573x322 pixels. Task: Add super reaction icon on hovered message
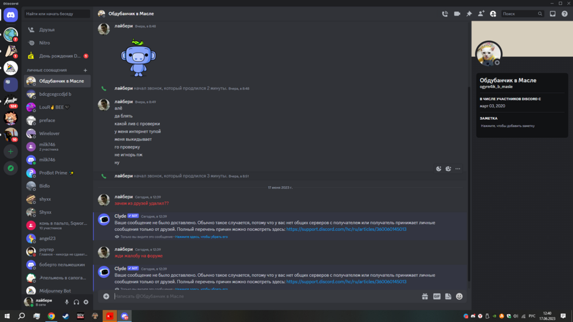[448, 169]
